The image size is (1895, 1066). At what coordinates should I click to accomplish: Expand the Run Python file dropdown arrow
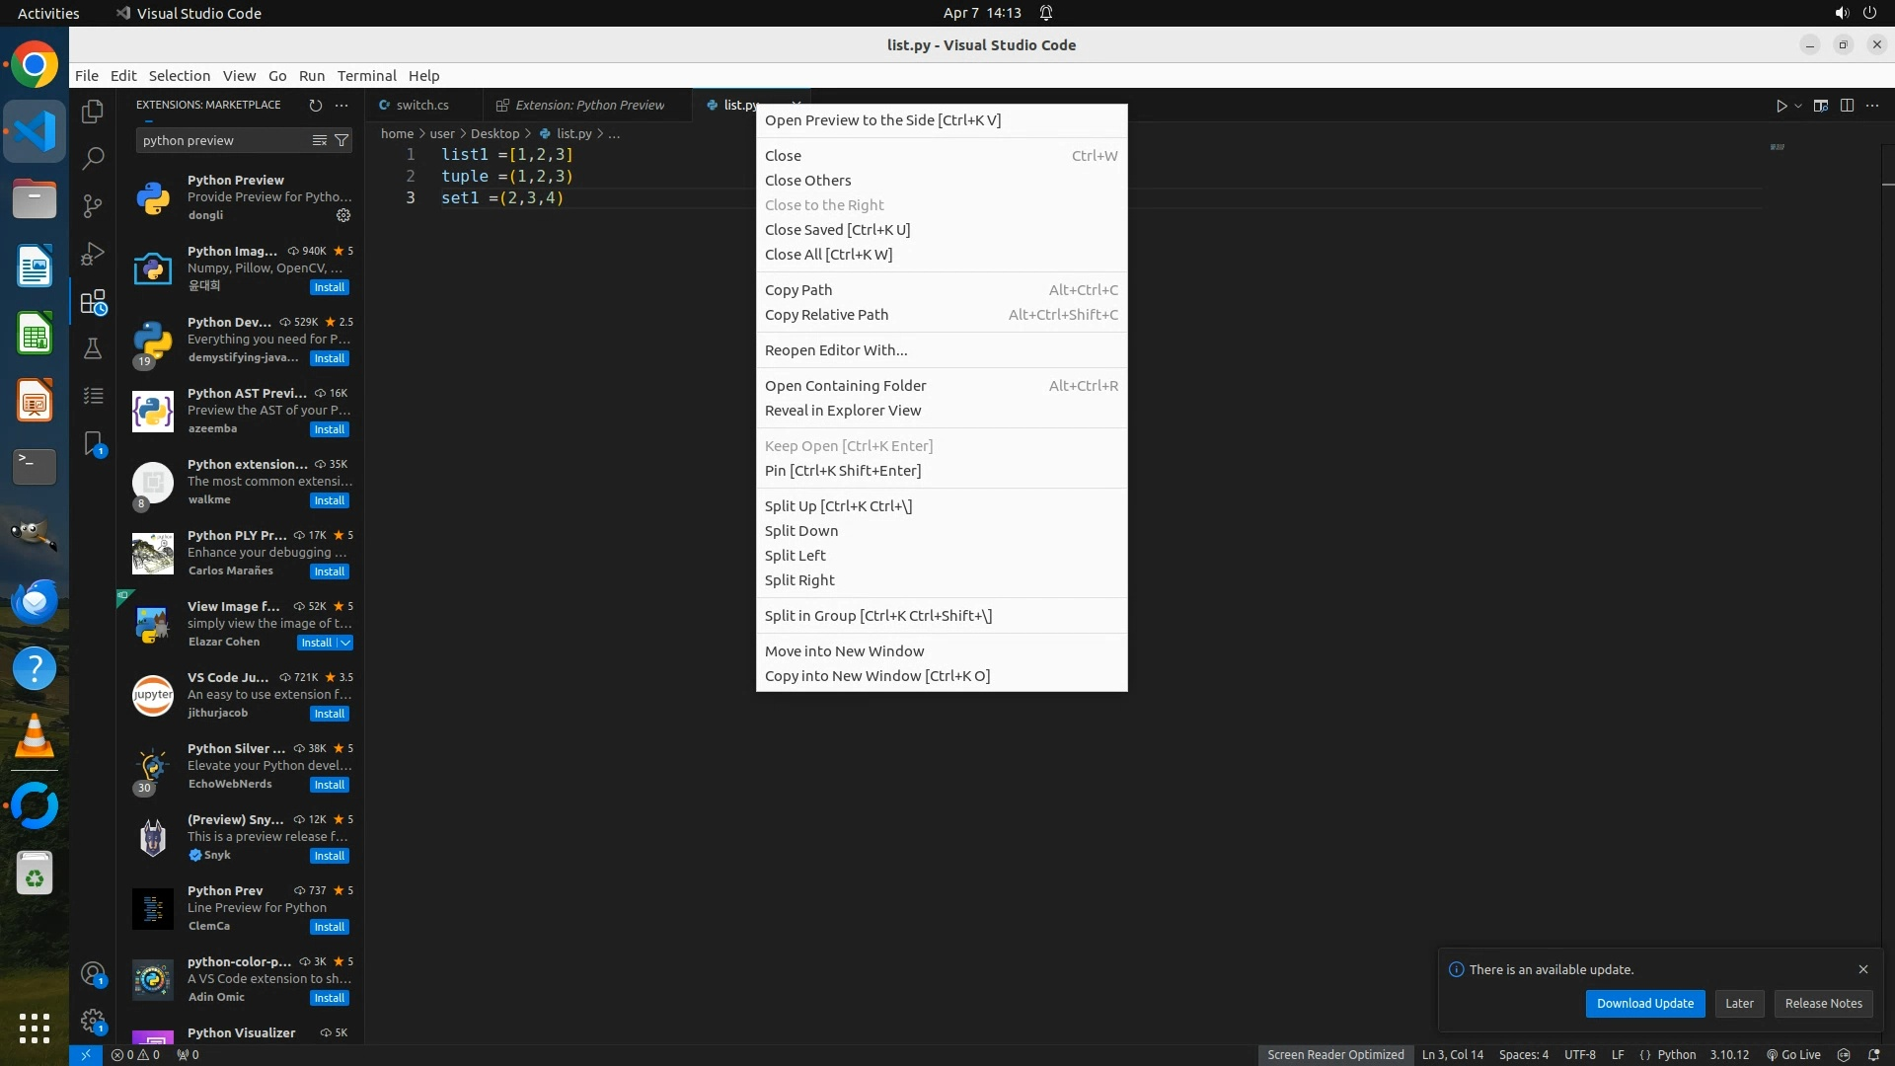tap(1798, 107)
